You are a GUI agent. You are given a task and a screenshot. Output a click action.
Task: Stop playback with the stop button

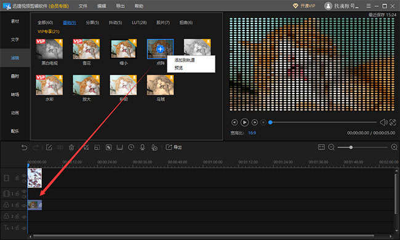point(263,122)
